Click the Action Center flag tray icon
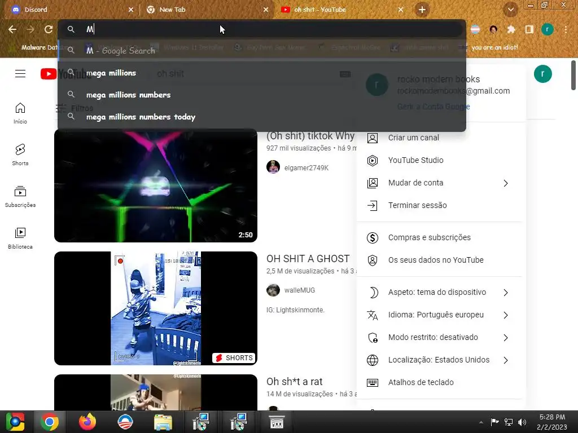The height and width of the screenshot is (433, 578). point(494,422)
